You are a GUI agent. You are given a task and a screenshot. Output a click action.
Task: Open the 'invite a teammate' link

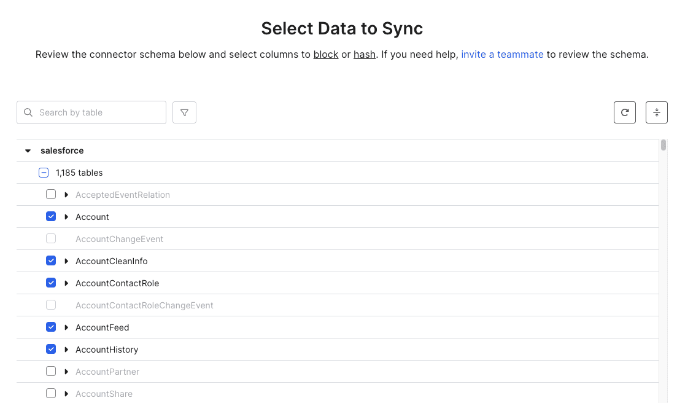pos(502,55)
